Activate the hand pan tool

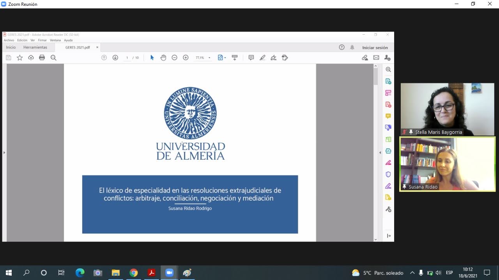tap(163, 58)
